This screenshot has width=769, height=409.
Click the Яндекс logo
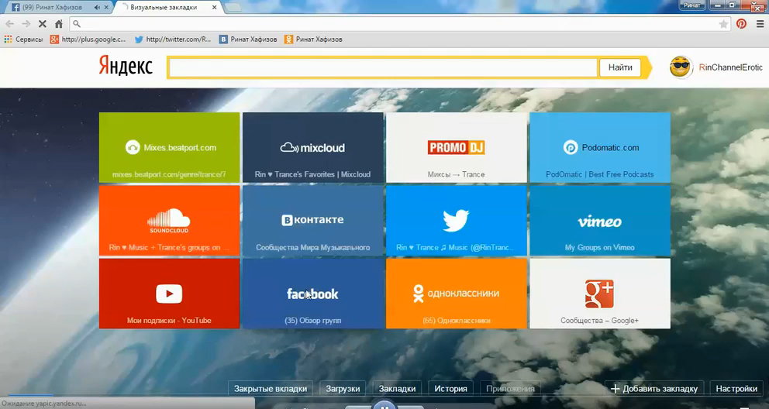(126, 66)
